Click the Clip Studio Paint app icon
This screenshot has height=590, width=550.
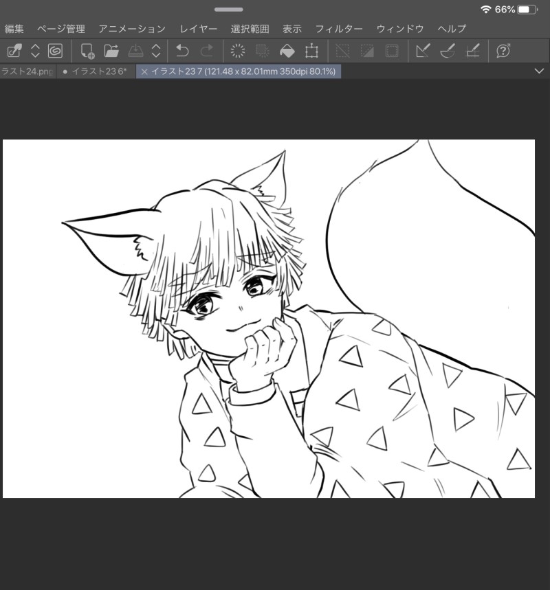point(14,51)
